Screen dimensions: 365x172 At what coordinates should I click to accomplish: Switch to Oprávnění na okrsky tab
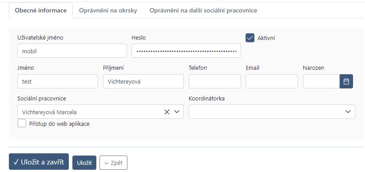pos(108,11)
